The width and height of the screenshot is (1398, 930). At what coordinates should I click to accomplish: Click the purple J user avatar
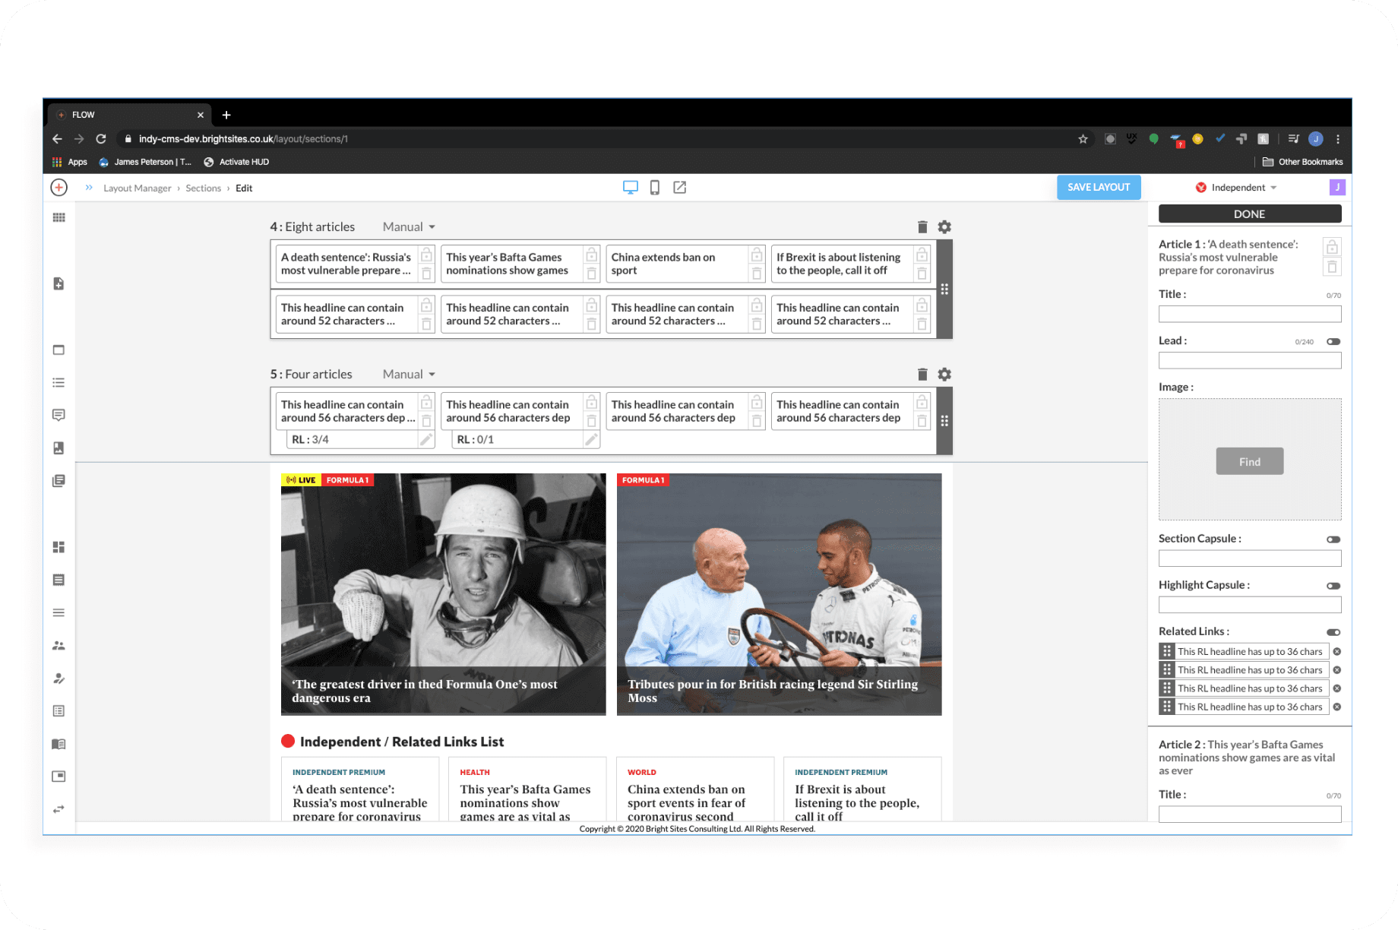point(1337,187)
